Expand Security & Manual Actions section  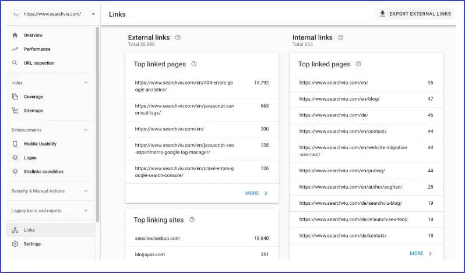(86, 191)
